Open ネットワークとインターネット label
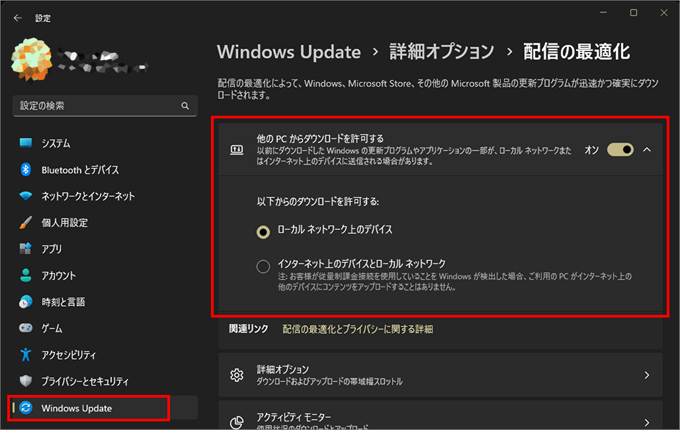This screenshot has width=680, height=430. coord(88,196)
